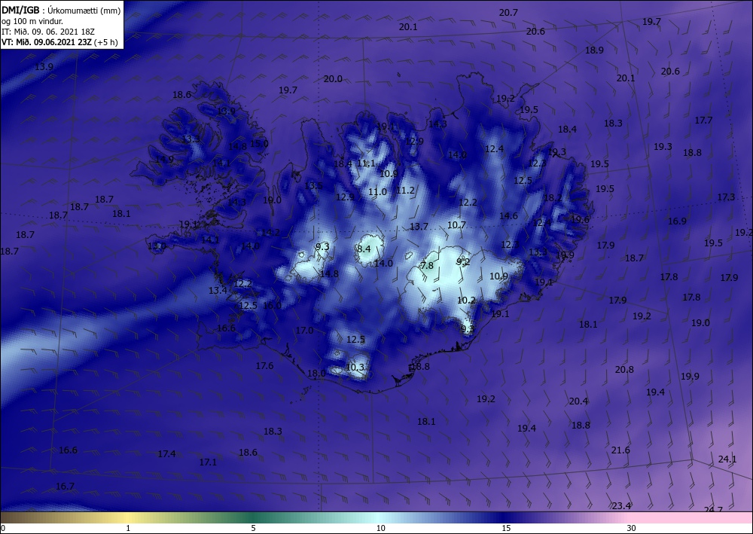Click the '0' label on the colour scale
This screenshot has height=534, width=753.
3,528
